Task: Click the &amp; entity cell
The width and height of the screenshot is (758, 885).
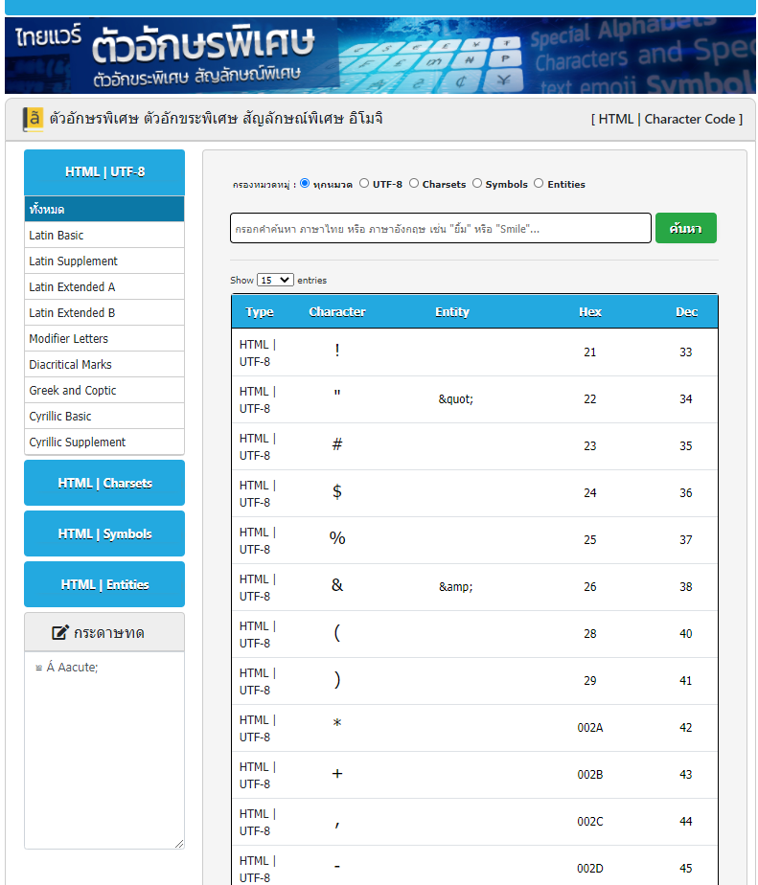Action: click(456, 587)
